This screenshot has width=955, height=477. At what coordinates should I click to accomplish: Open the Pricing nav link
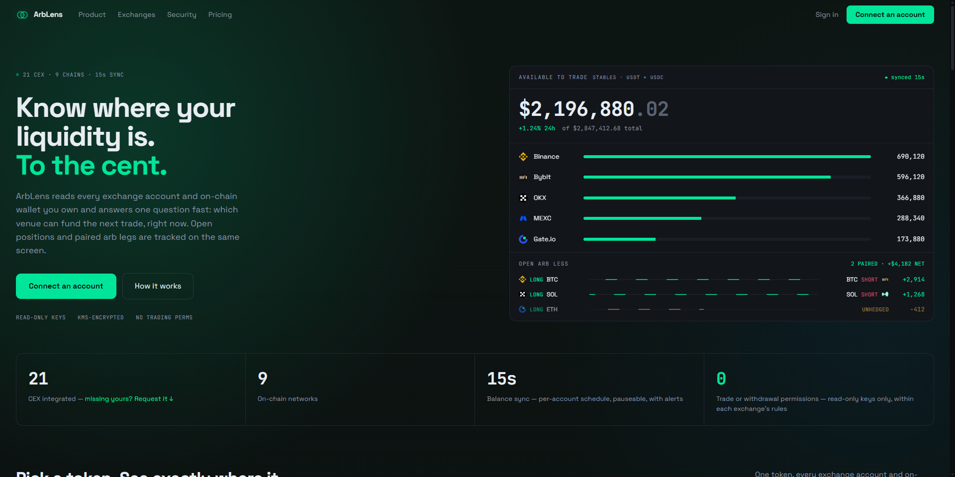[220, 15]
